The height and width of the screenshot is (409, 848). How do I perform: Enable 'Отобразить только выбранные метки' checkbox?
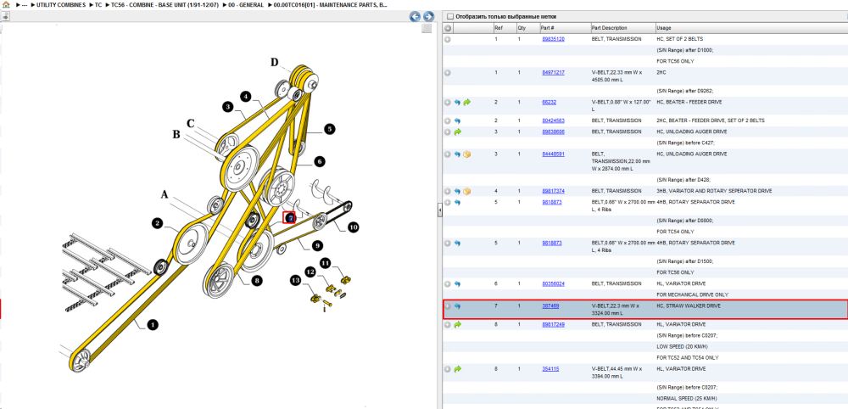tap(450, 17)
